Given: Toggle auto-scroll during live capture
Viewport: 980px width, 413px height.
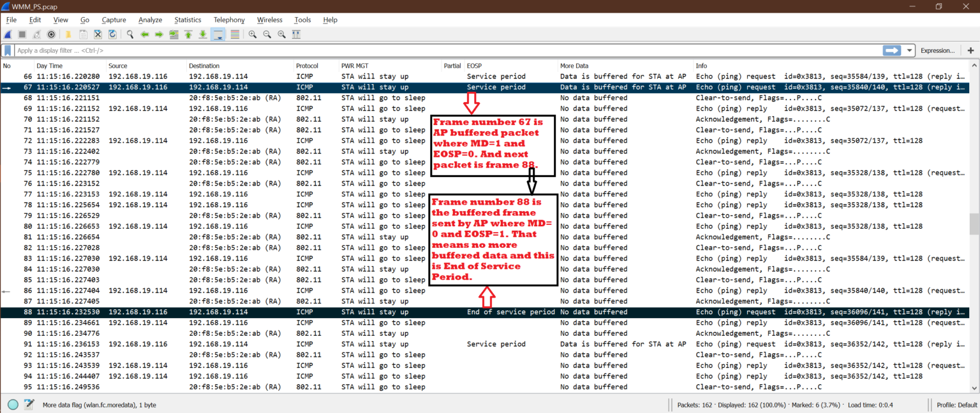Looking at the screenshot, I should [x=218, y=34].
